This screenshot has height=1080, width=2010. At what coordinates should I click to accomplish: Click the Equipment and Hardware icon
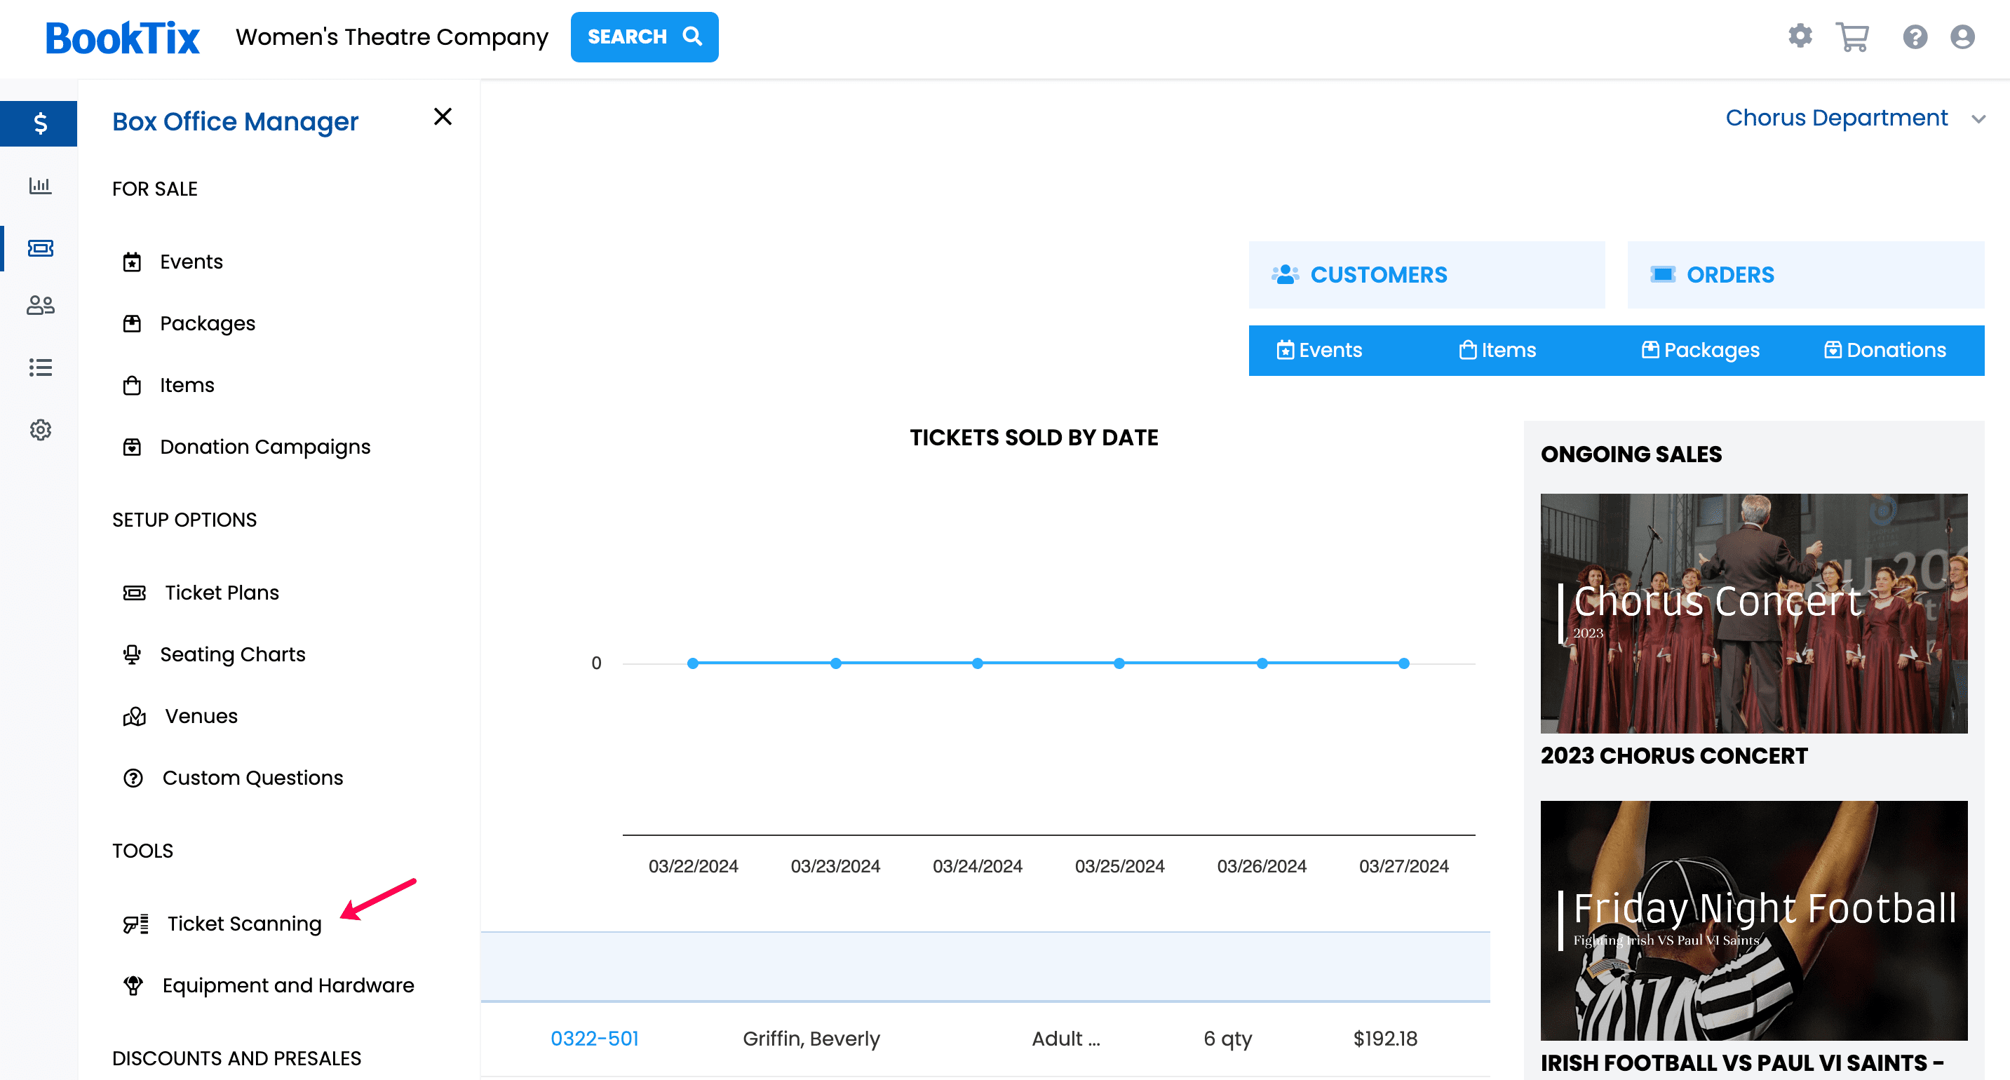pyautogui.click(x=133, y=985)
